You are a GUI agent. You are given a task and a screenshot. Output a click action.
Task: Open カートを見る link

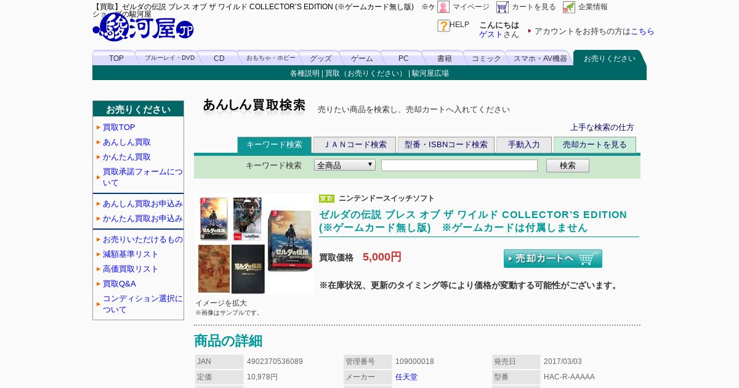click(x=534, y=7)
